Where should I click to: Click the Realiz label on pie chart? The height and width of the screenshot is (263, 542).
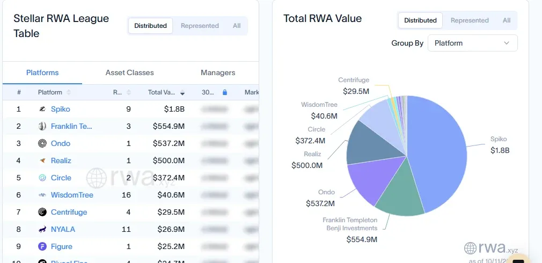pyautogui.click(x=312, y=154)
